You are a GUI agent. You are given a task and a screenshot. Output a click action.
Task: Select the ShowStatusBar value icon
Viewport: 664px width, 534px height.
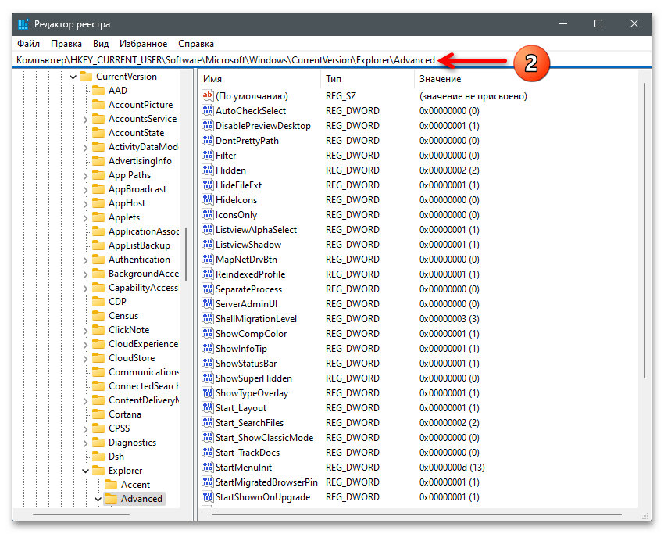[208, 364]
